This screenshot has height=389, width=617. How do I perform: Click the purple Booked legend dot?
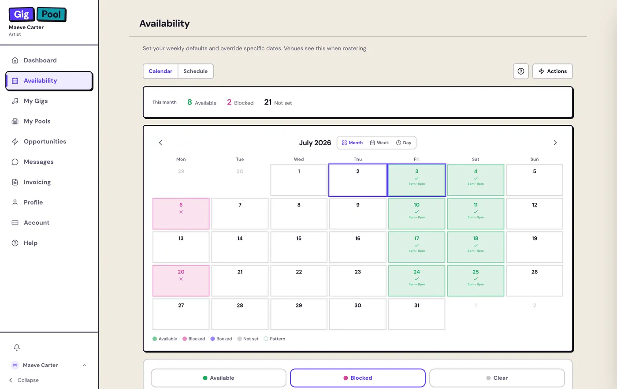[x=213, y=339]
